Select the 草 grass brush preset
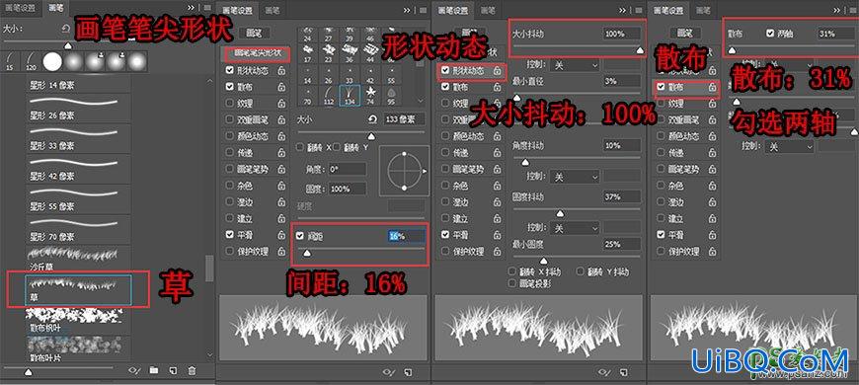 (78, 289)
